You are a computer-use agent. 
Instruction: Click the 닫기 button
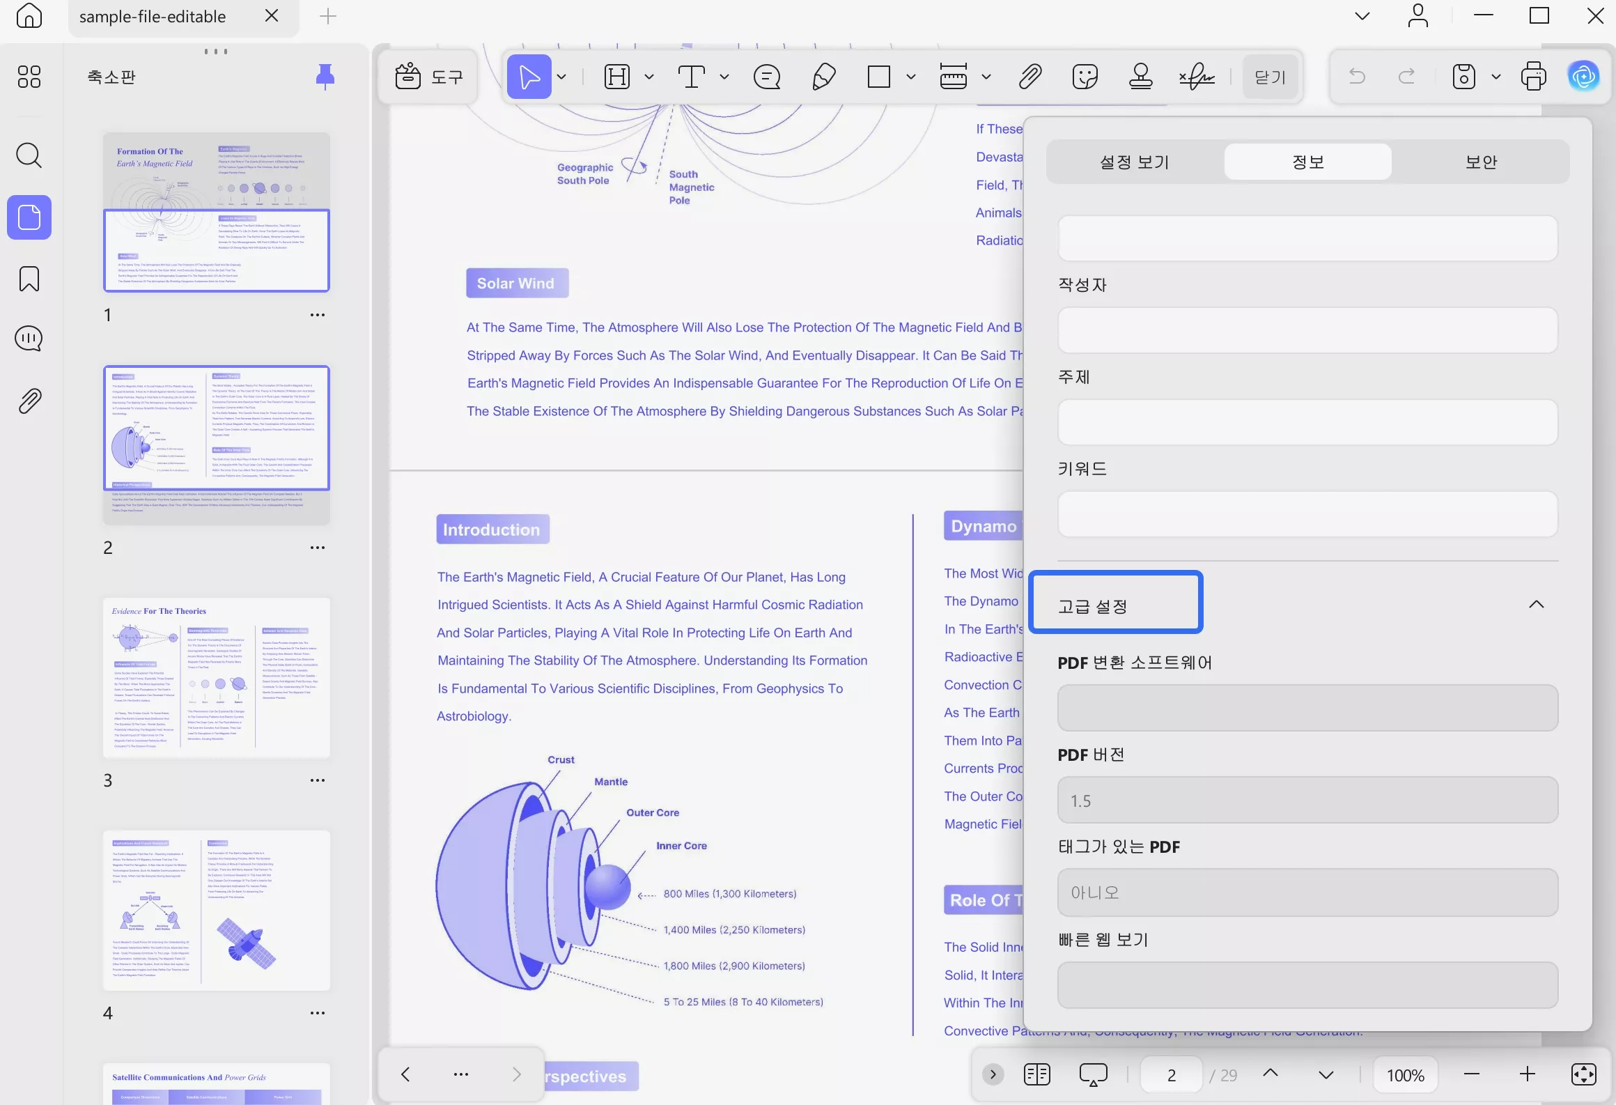(x=1270, y=77)
